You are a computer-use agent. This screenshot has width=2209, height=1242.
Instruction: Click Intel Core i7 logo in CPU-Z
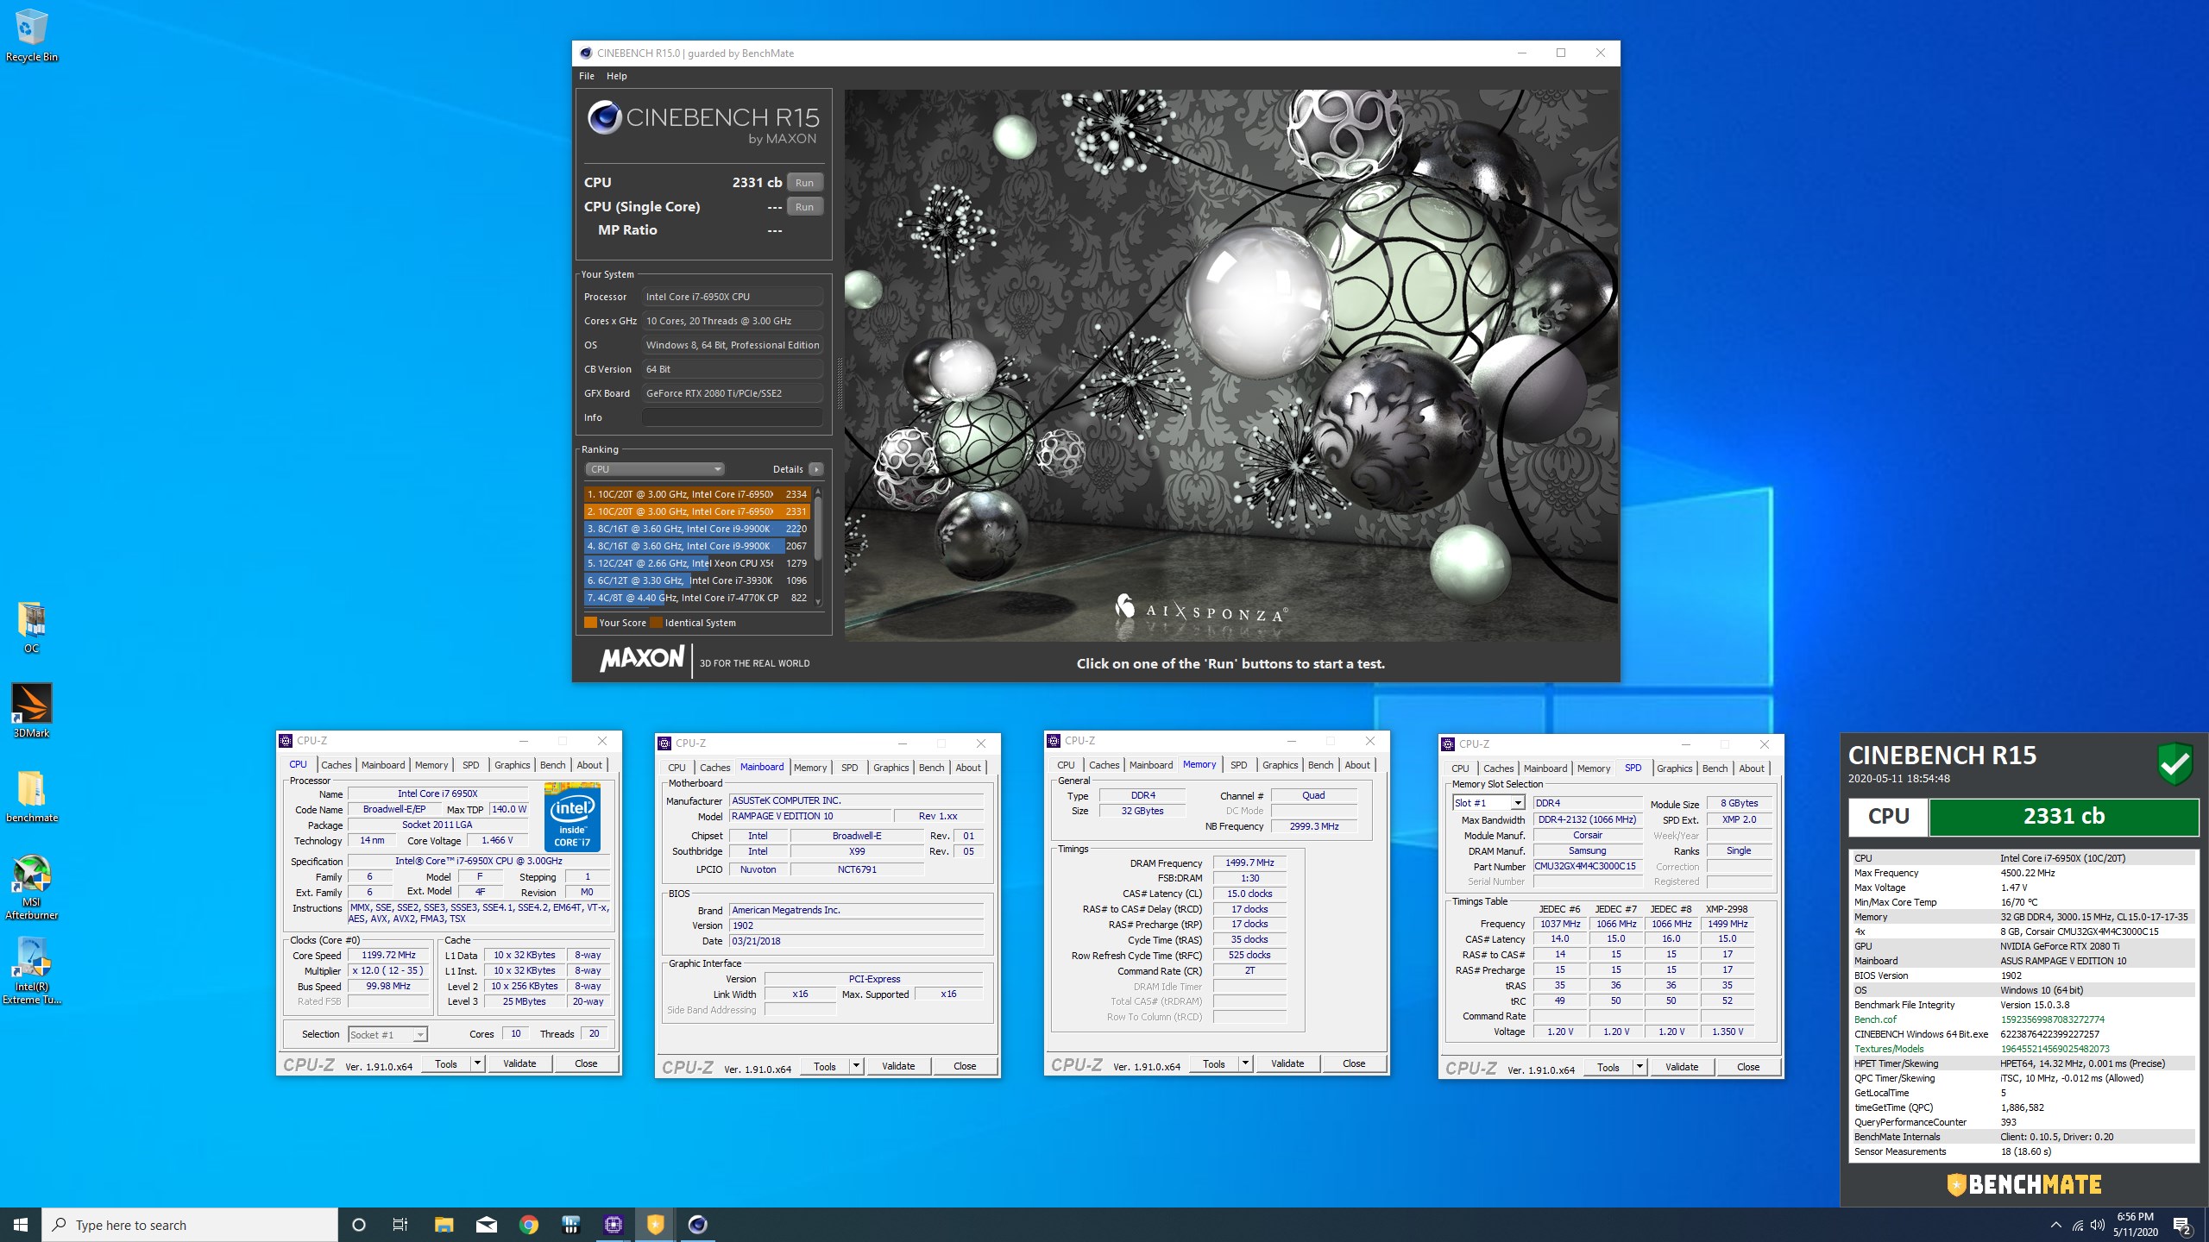pyautogui.click(x=572, y=817)
